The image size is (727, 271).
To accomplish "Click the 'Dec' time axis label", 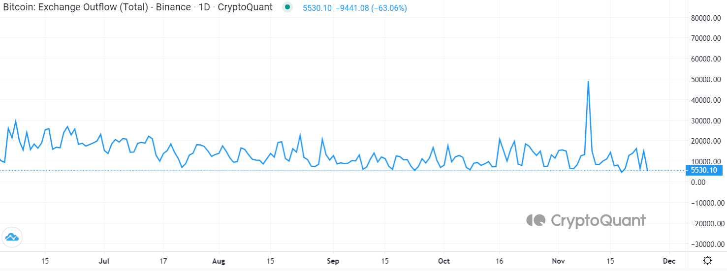I will [669, 261].
